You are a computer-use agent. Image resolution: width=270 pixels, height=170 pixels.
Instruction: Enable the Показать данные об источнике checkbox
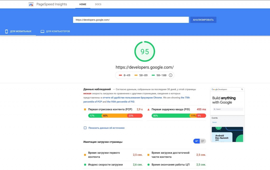[85, 128]
